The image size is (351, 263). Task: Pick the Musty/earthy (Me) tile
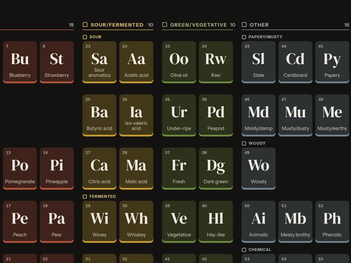click(332, 115)
